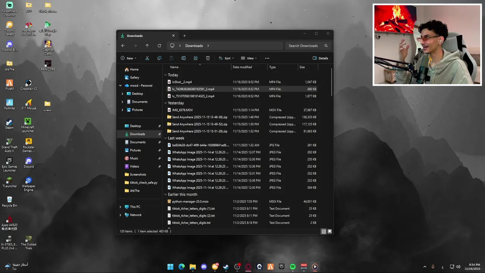This screenshot has height=273, width=485.
Task: Select the InShot__2.mp4 file
Action: (x=241, y=82)
